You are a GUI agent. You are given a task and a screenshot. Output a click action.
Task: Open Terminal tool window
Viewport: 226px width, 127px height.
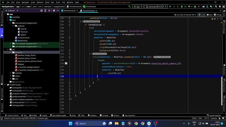(x=104, y=115)
